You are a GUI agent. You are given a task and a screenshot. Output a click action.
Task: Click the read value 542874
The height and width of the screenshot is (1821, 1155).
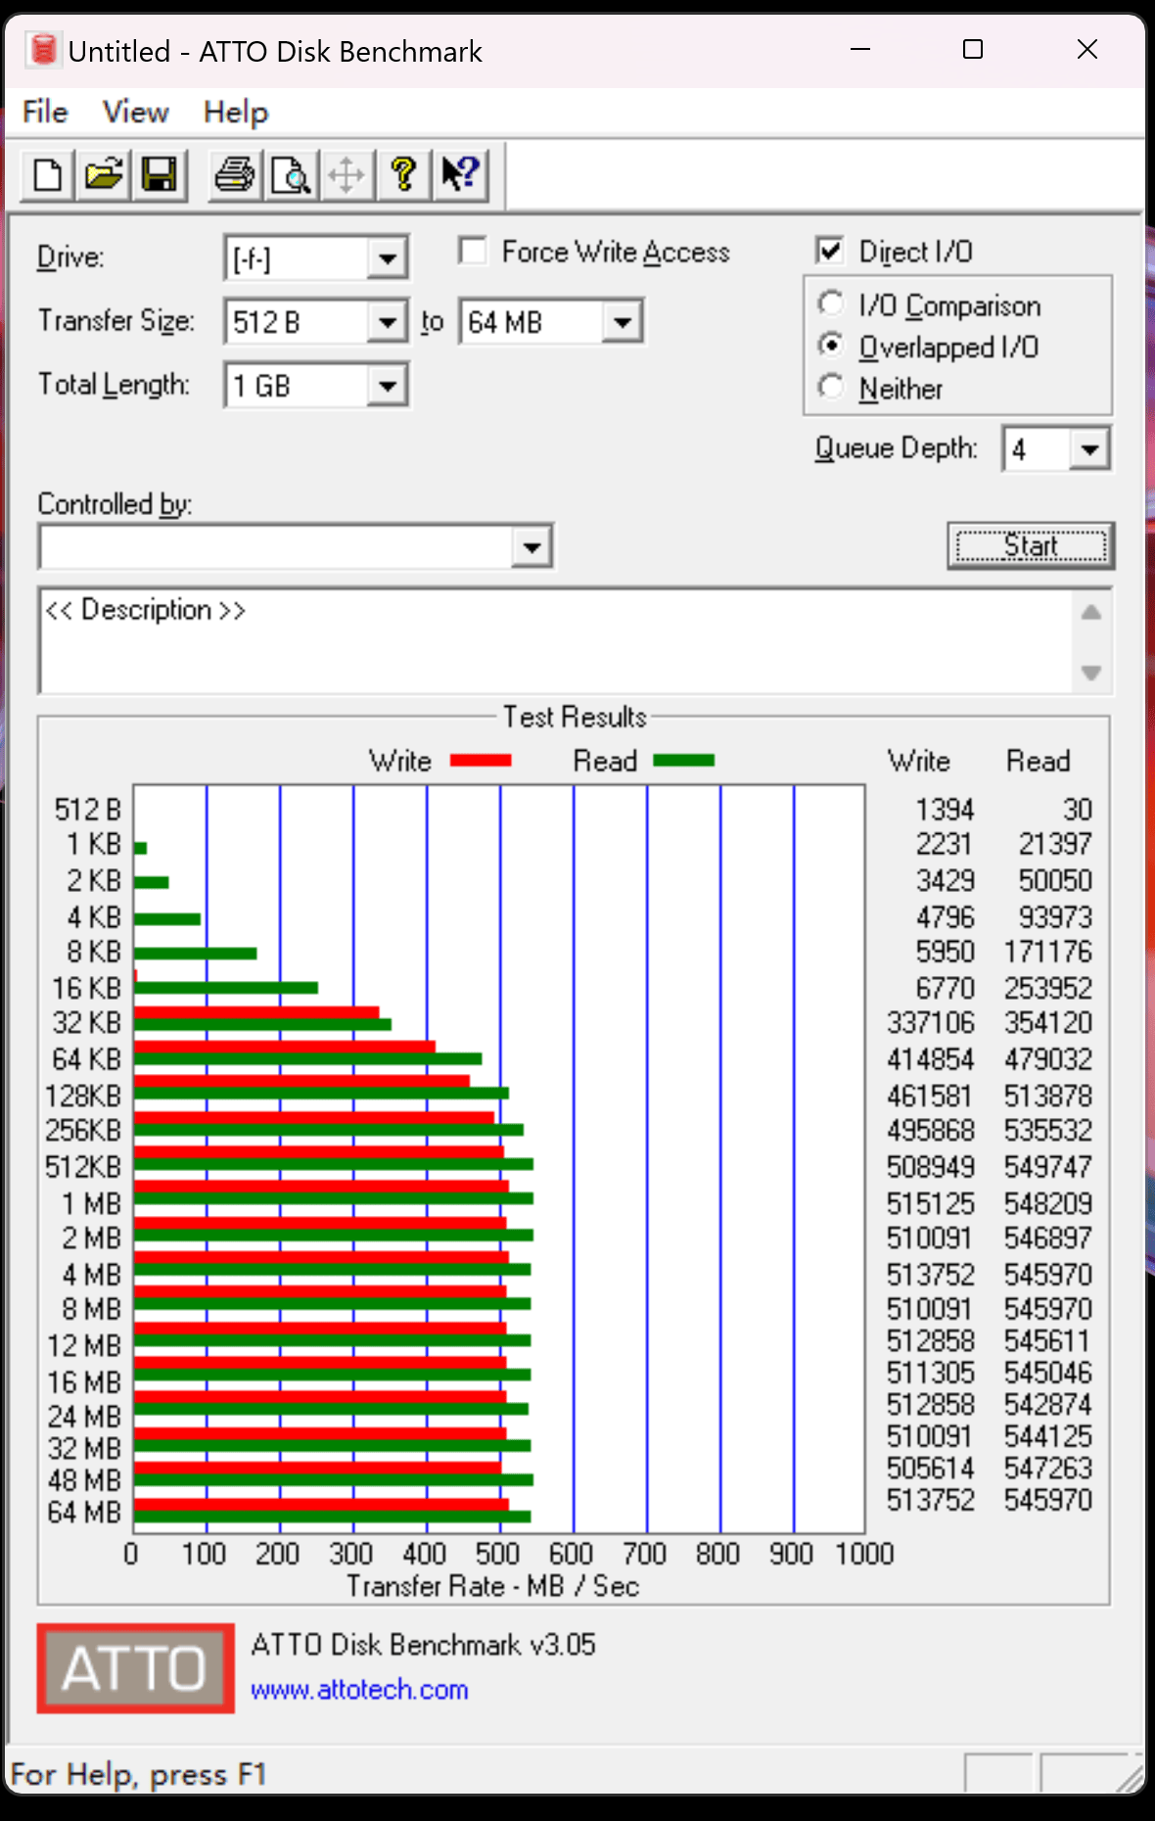pos(1048,1405)
